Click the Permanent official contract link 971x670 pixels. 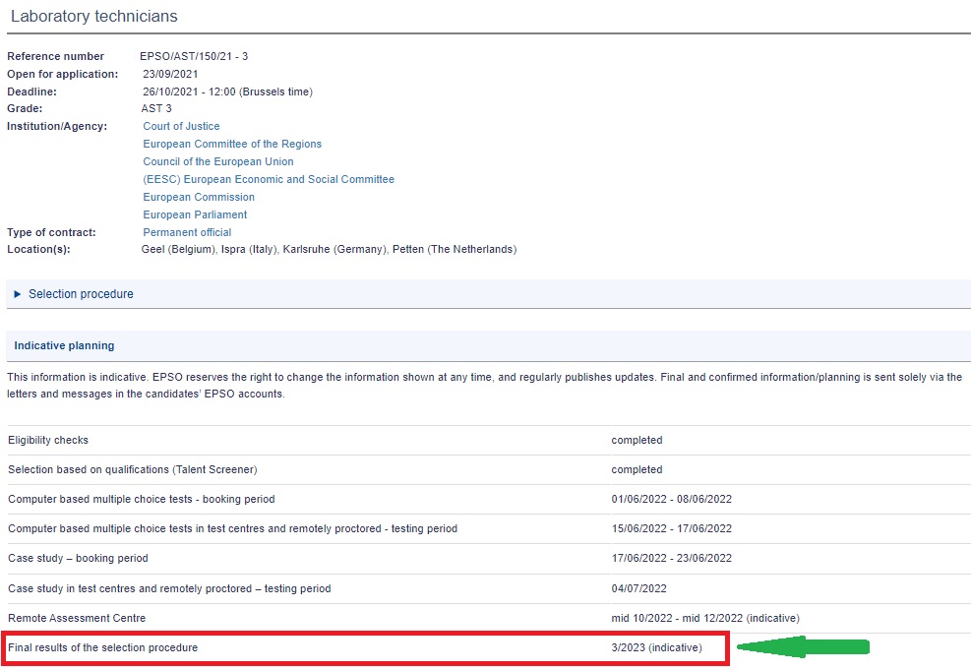point(187,232)
